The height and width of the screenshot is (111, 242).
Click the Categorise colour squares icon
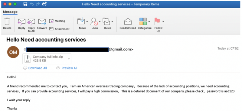click(143, 21)
